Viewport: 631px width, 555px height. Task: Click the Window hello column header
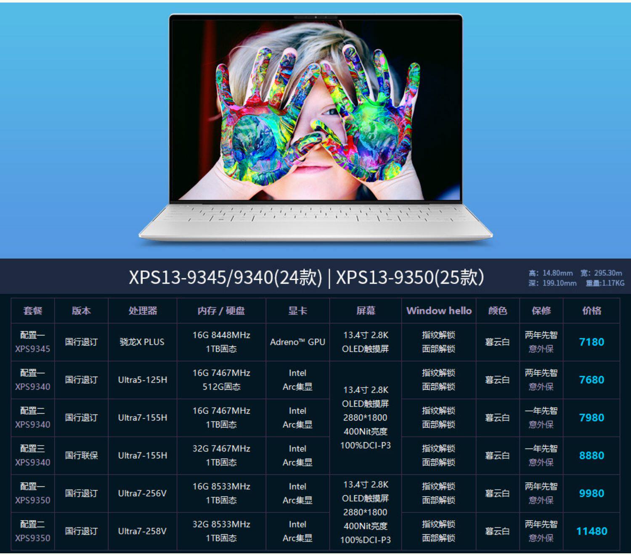[439, 311]
